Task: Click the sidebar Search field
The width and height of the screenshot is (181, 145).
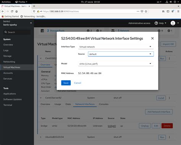Action: tap(17, 32)
